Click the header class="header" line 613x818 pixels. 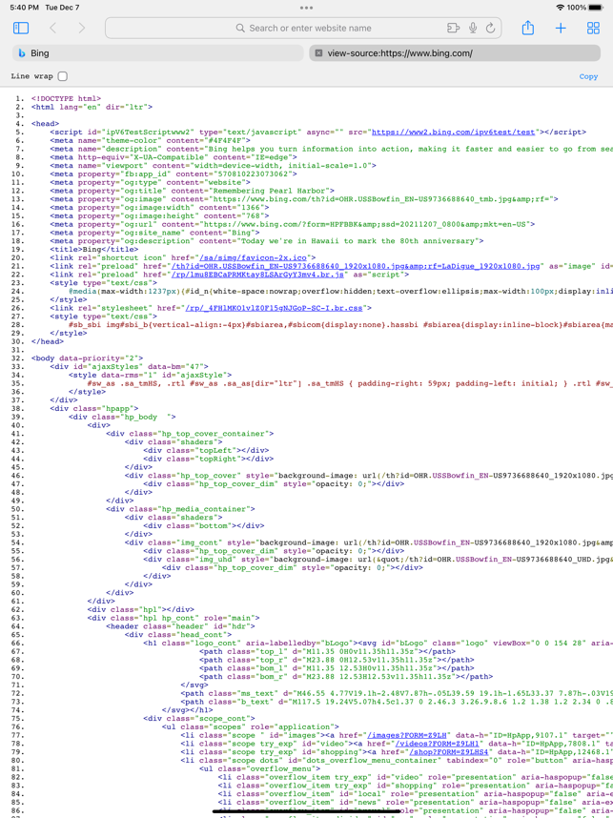180,626
